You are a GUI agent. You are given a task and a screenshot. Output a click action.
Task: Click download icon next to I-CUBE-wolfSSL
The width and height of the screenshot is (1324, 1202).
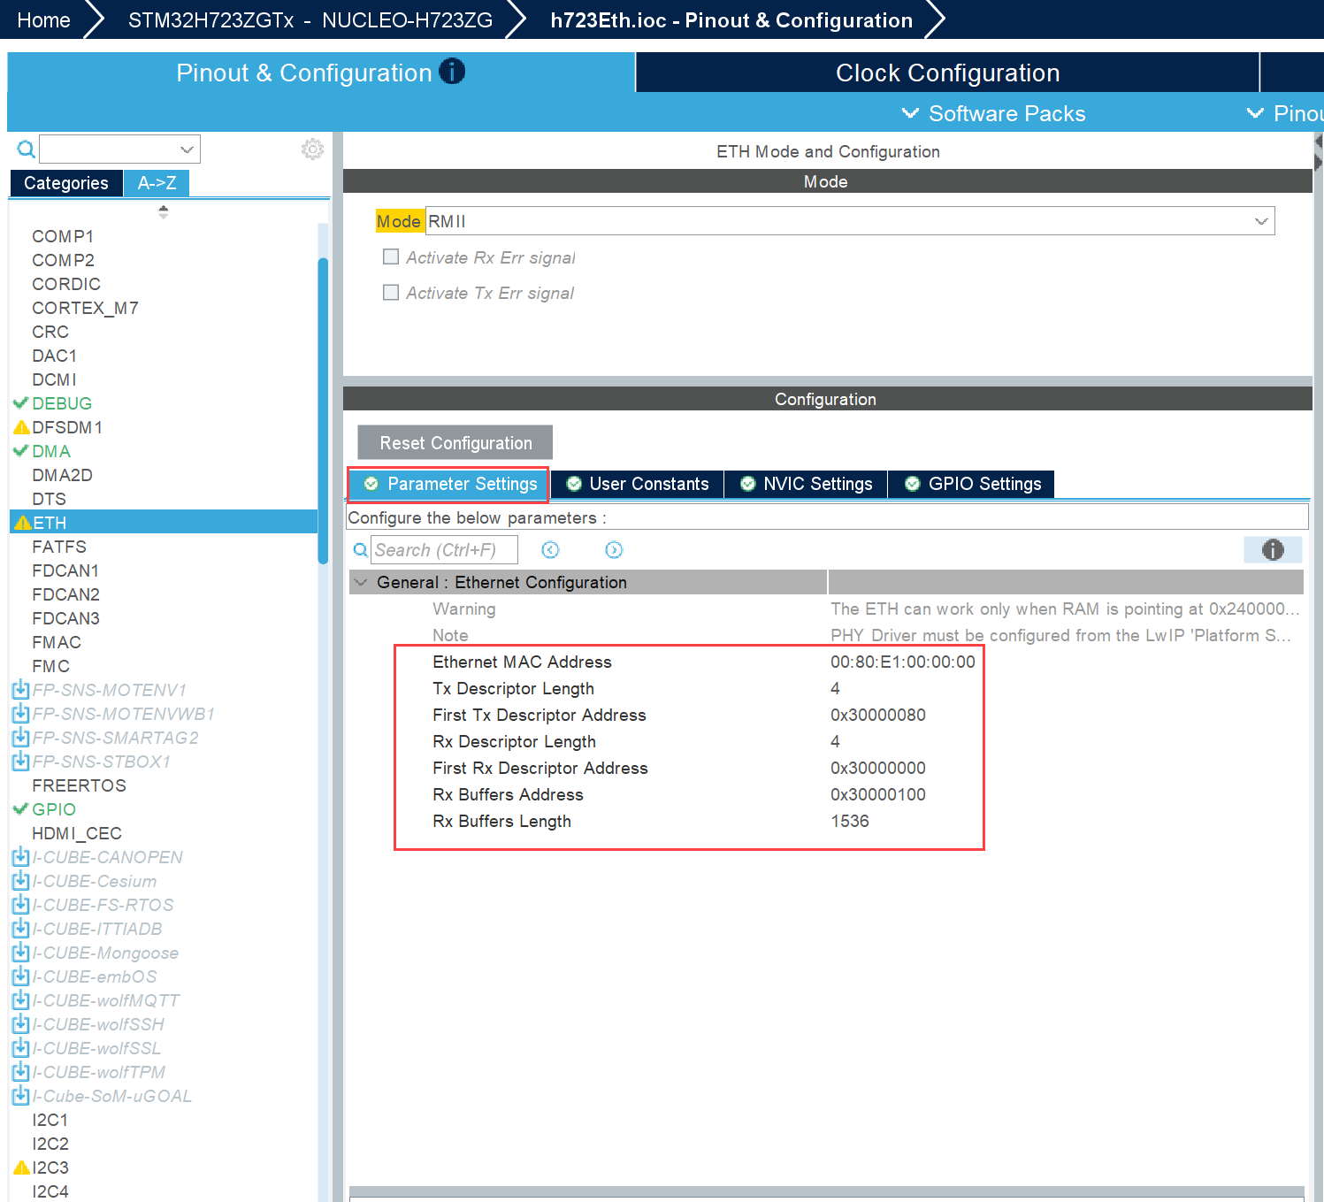tap(20, 1048)
